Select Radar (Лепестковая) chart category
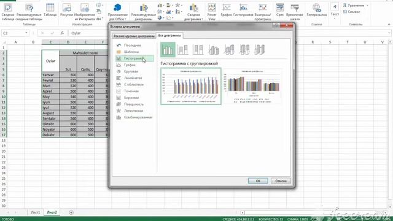This screenshot has width=393, height=221. coord(133,110)
